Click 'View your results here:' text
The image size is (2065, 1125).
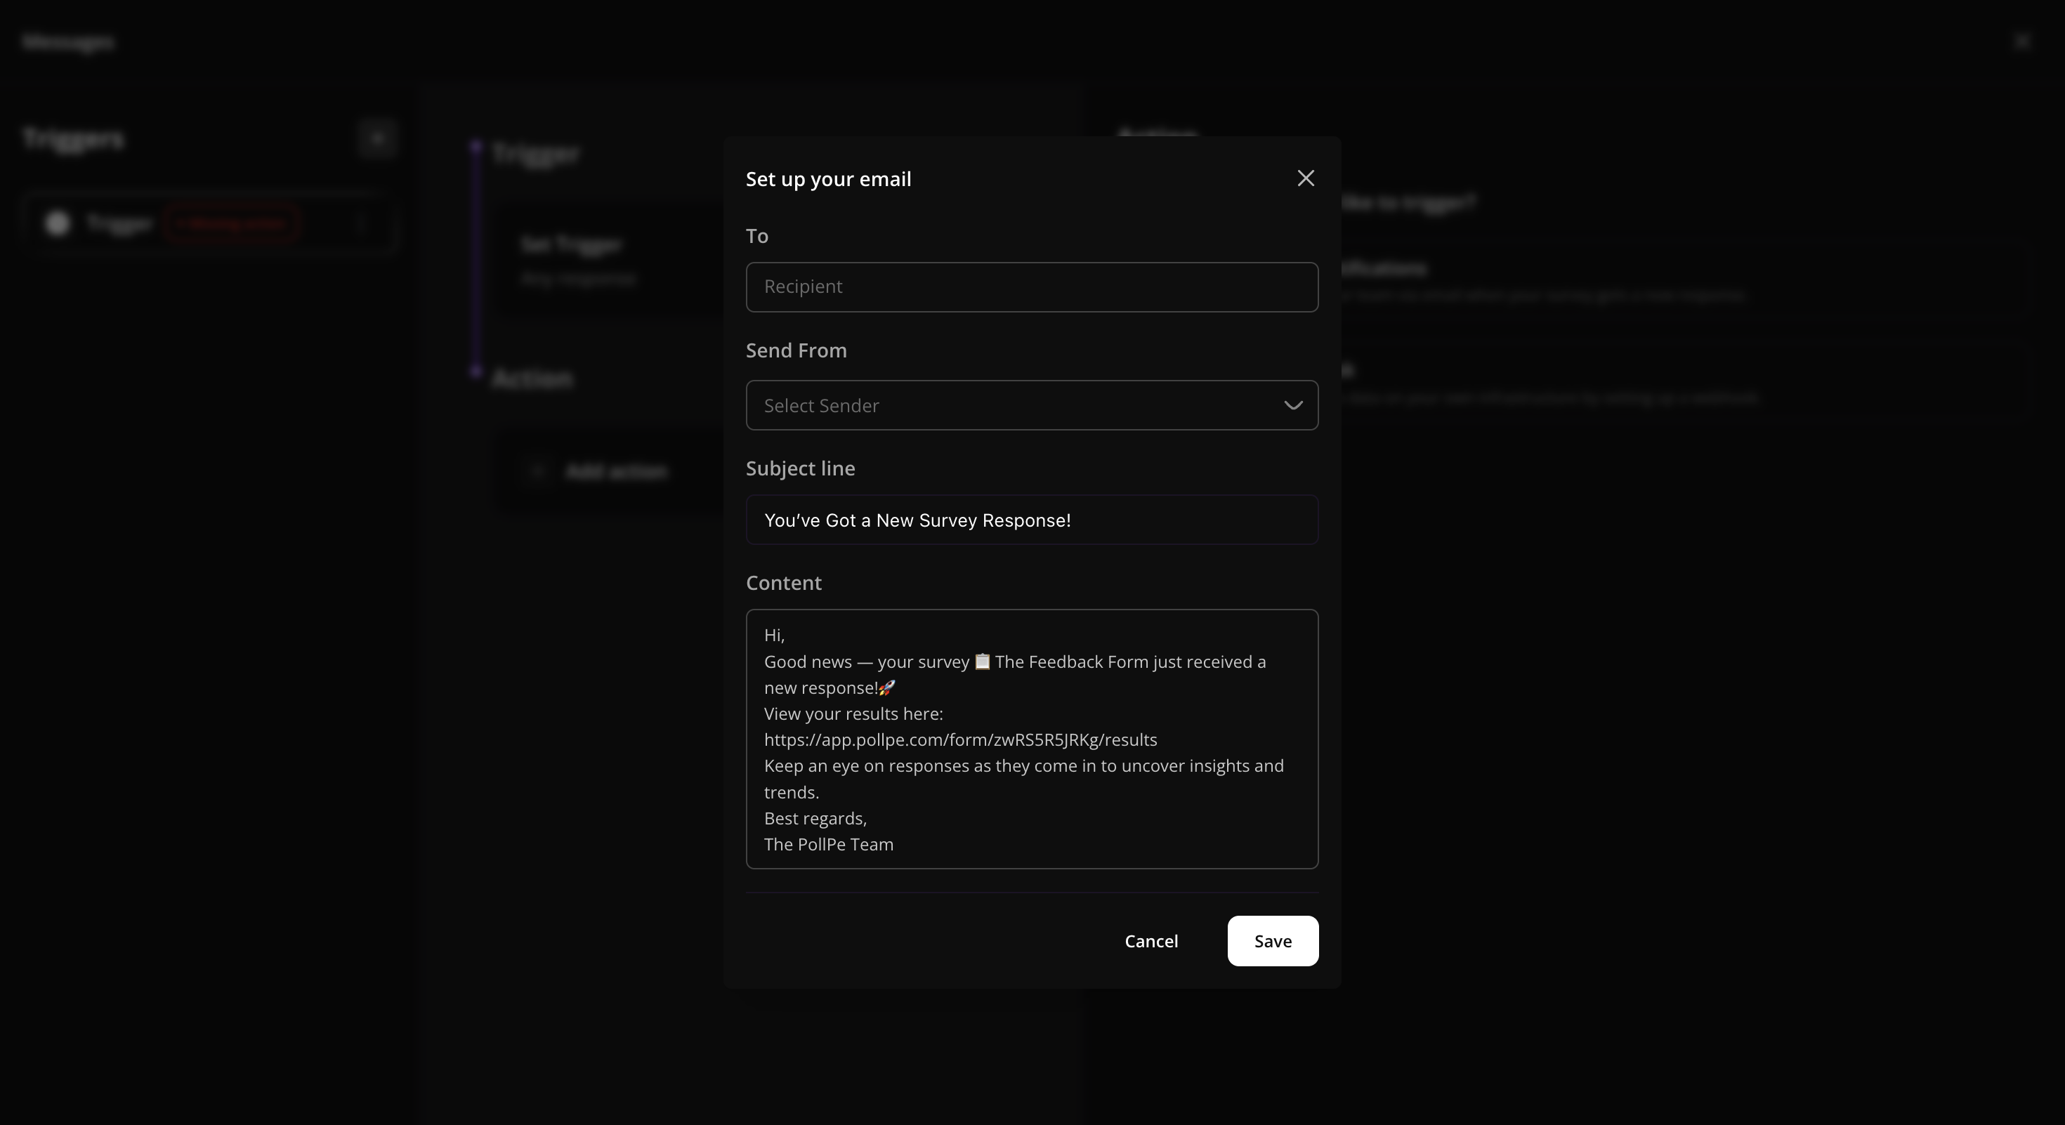point(853,714)
